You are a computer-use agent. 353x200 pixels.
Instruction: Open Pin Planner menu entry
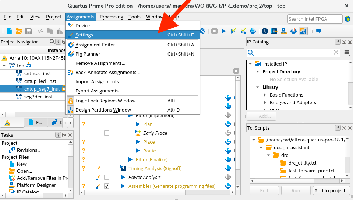point(133,54)
